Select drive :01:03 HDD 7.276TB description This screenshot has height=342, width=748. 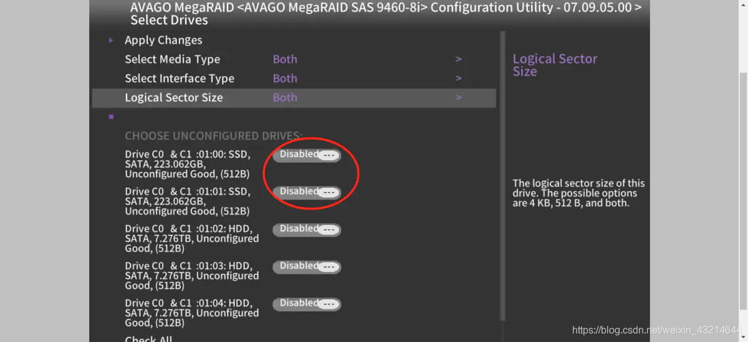pyautogui.click(x=192, y=276)
